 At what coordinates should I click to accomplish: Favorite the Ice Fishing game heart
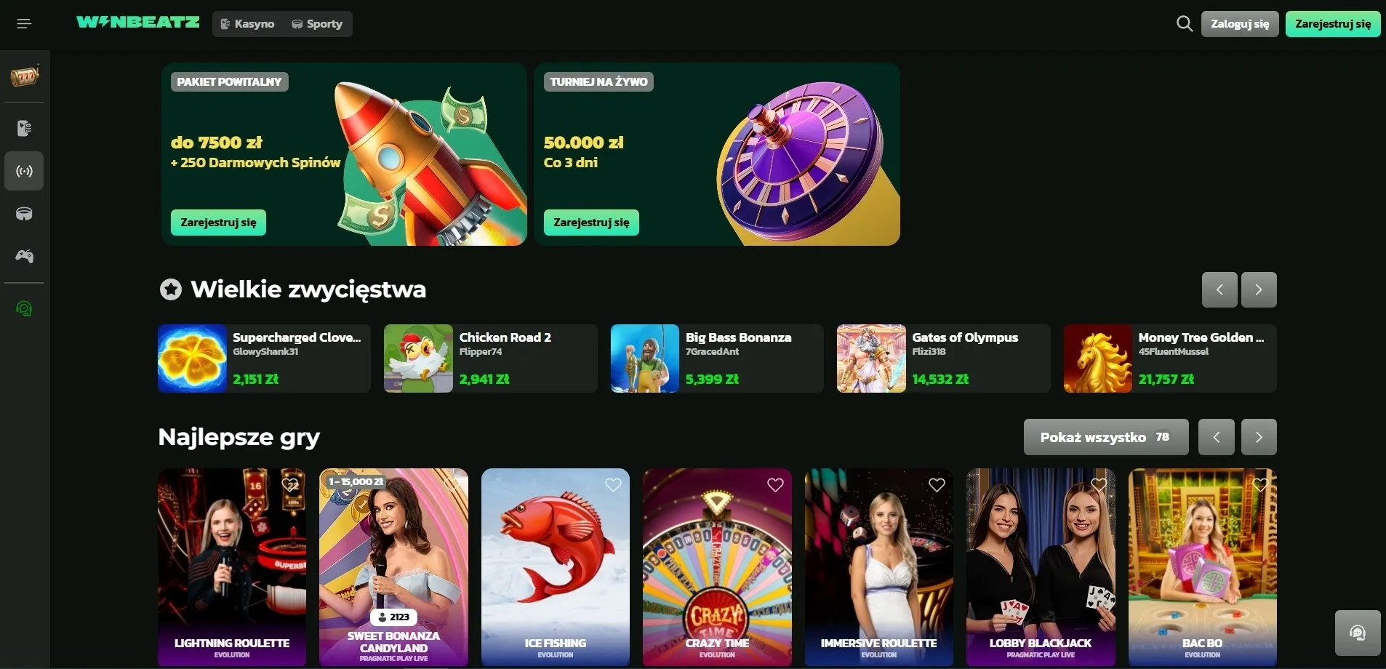point(613,485)
